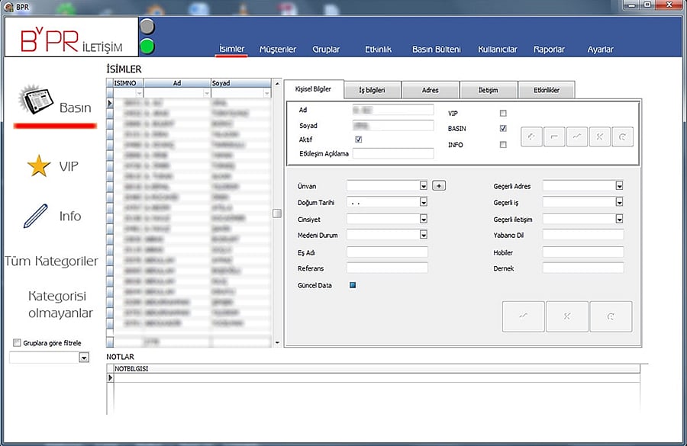The image size is (687, 446).
Task: Click the NOTBILGISI column header
Action: click(377, 368)
